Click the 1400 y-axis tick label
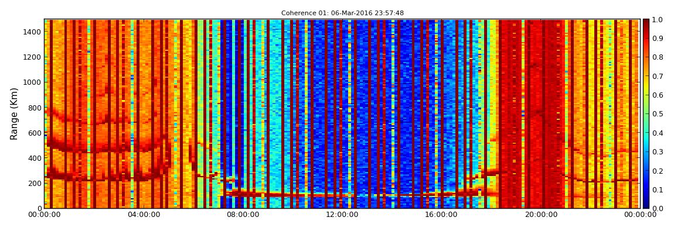The image size is (674, 238). click(x=33, y=32)
